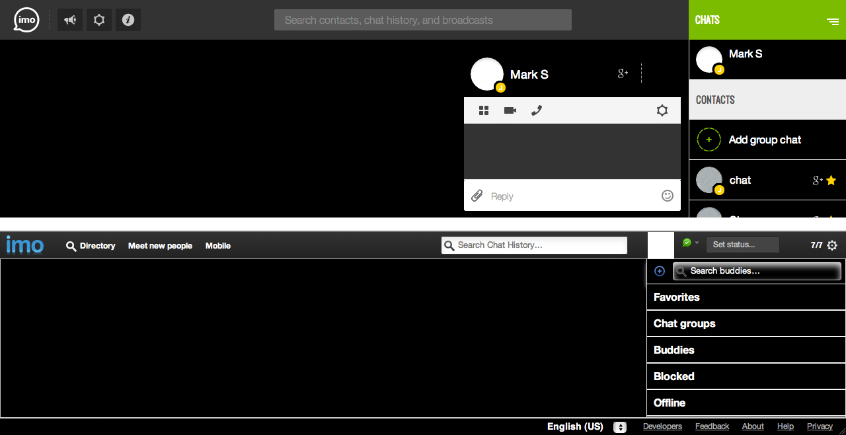846x435 pixels.
Task: Click the Mark S name in chat header
Action: tap(529, 75)
